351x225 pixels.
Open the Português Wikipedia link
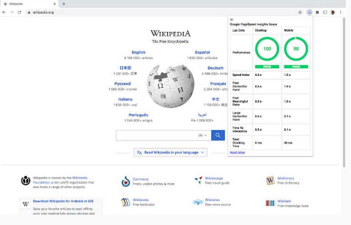[138, 115]
